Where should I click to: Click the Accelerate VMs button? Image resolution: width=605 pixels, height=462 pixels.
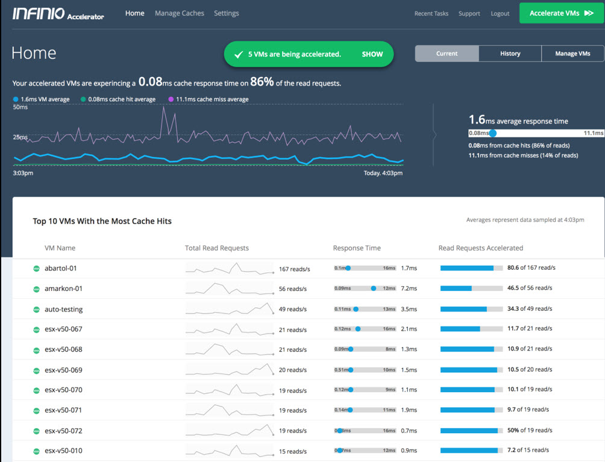[x=562, y=13]
